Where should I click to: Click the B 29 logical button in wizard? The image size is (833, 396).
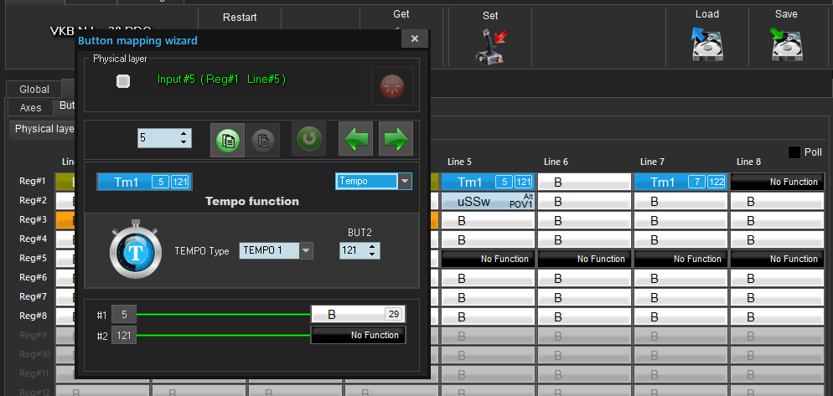pyautogui.click(x=358, y=314)
